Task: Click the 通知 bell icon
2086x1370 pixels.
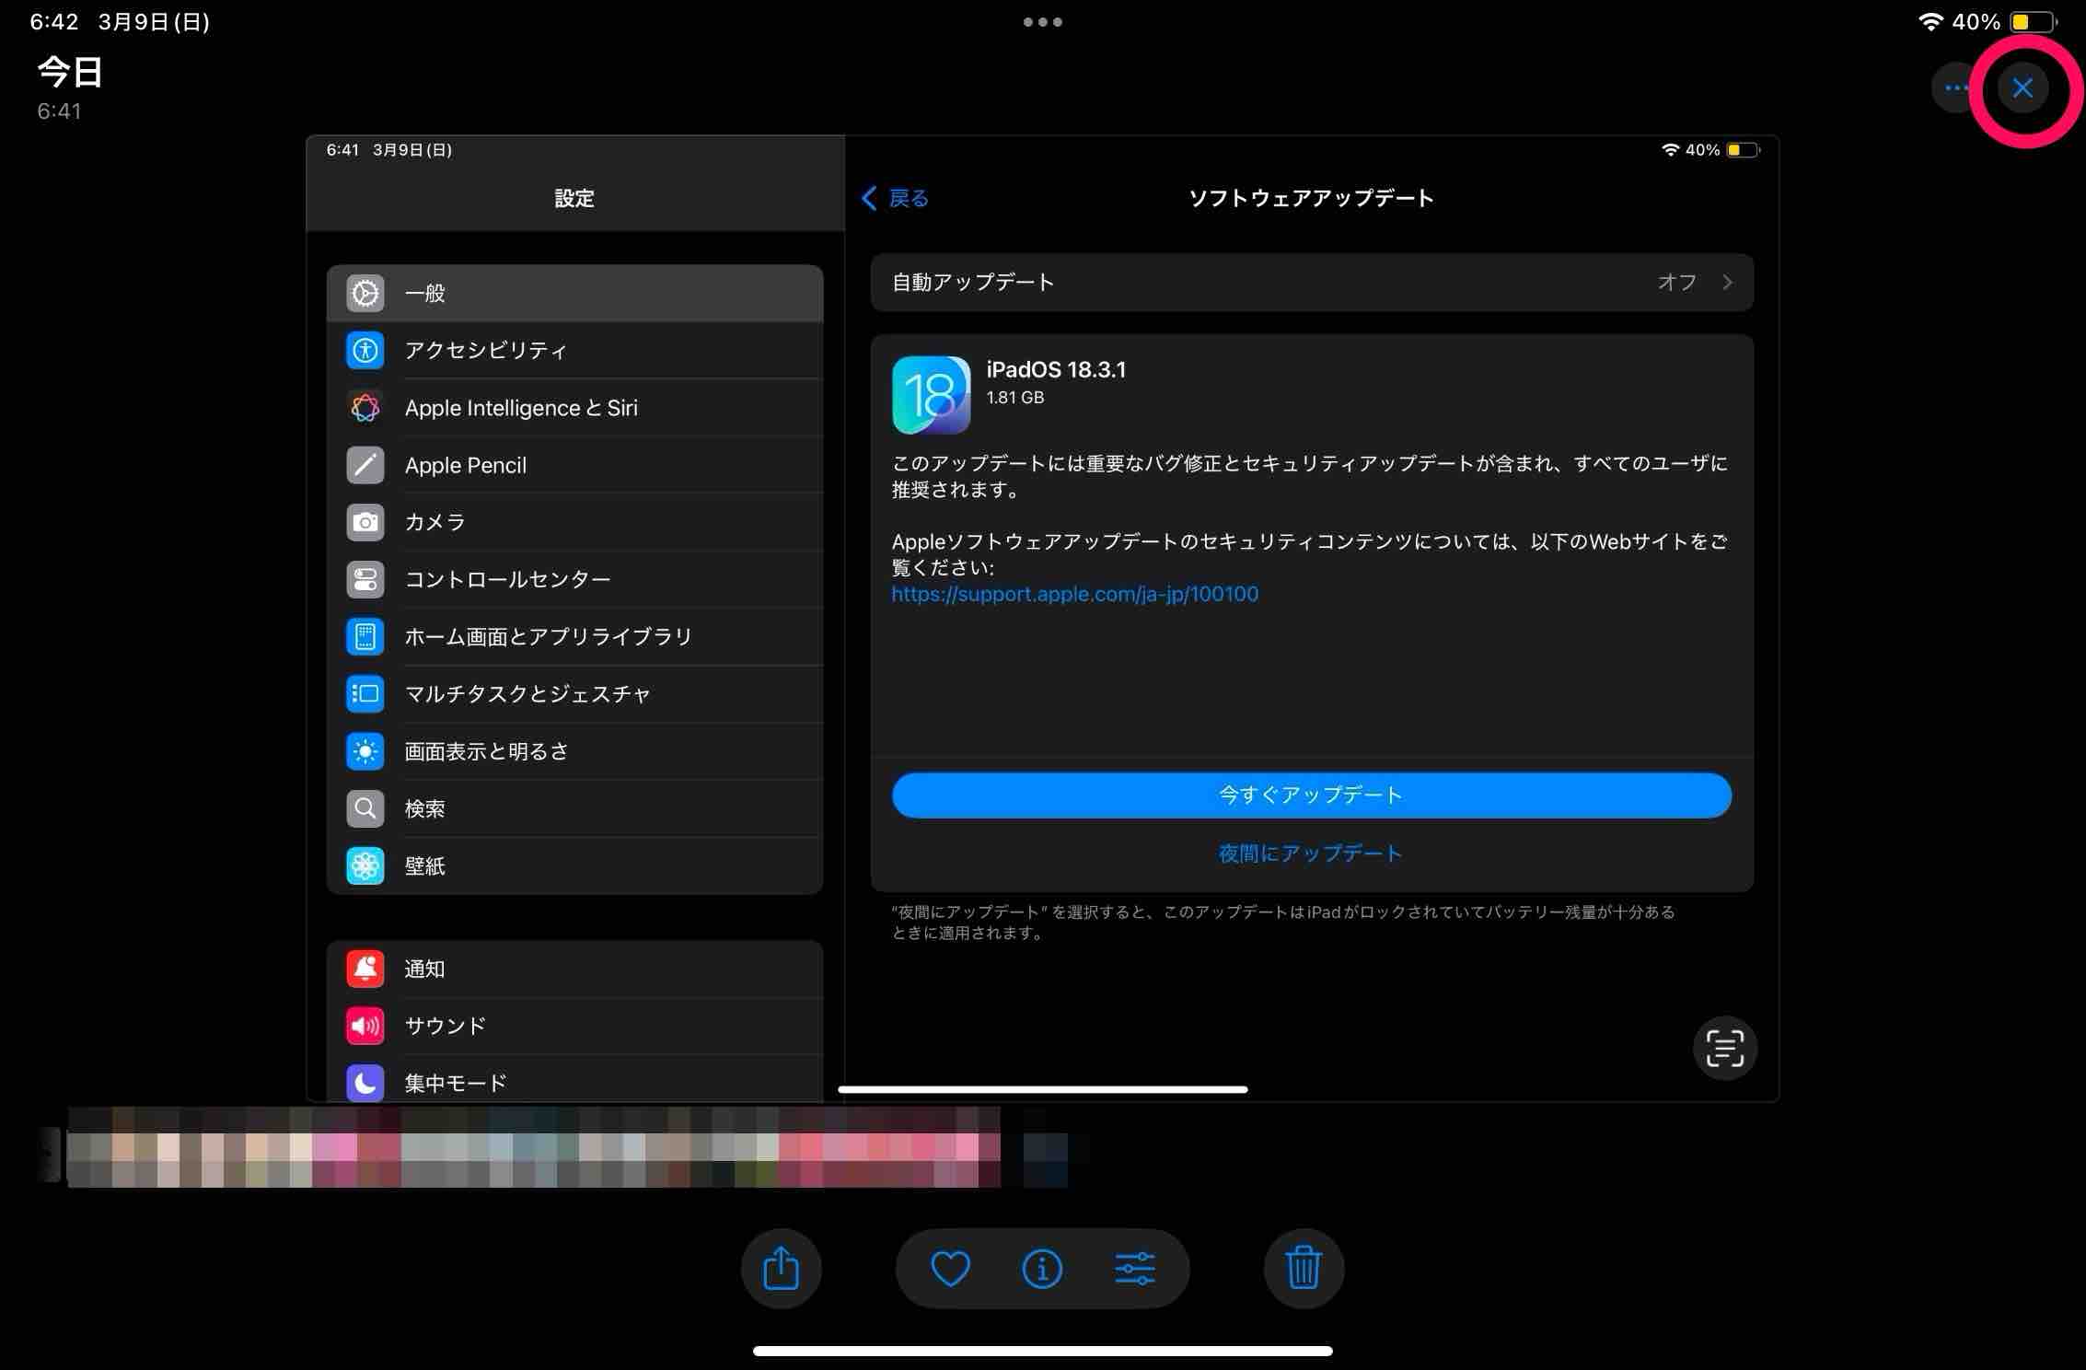Action: [x=365, y=969]
